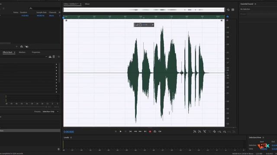Screen dimensions: 277x155
Task: Open the Levels panel menu
Action: point(71,137)
